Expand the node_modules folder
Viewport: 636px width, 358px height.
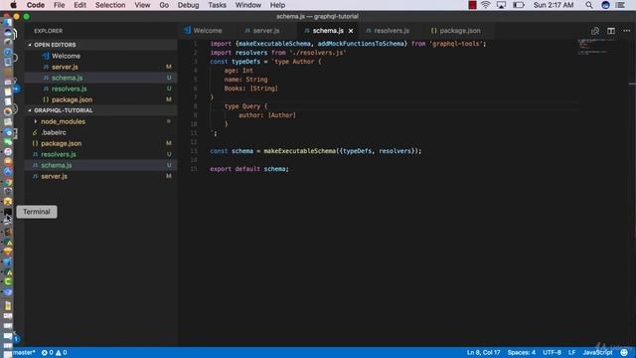point(63,121)
